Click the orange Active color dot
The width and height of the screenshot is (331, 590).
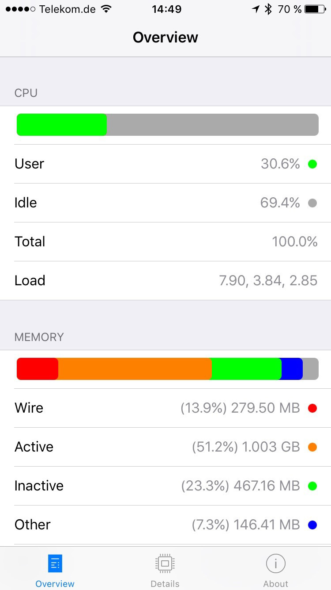(312, 447)
